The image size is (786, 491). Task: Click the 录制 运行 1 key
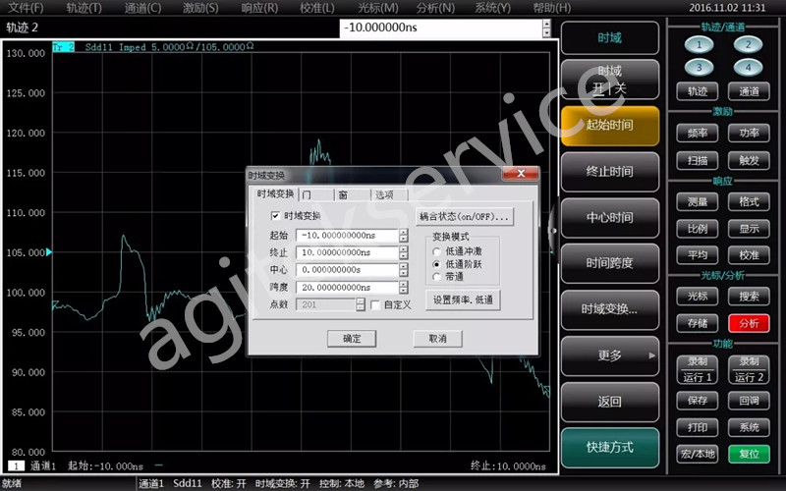(x=697, y=370)
